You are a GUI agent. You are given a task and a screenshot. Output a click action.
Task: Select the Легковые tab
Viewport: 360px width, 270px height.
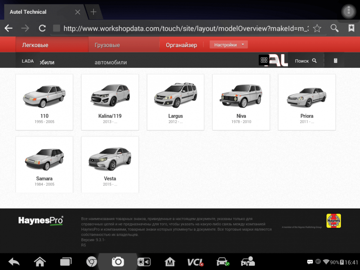pos(35,45)
